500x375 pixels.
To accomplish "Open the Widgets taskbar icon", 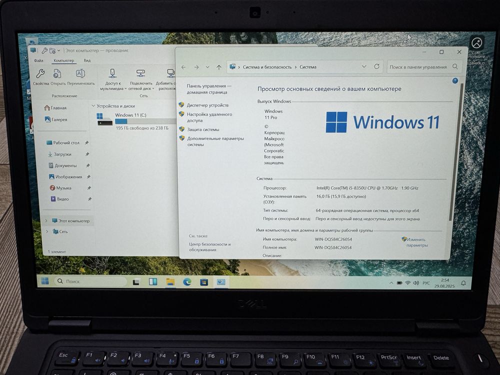I will (153, 281).
